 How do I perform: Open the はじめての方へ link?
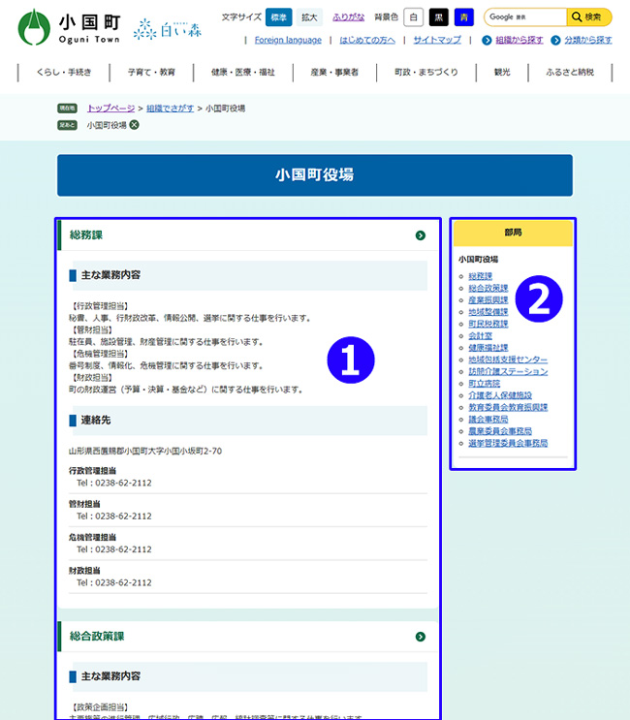[x=367, y=40]
